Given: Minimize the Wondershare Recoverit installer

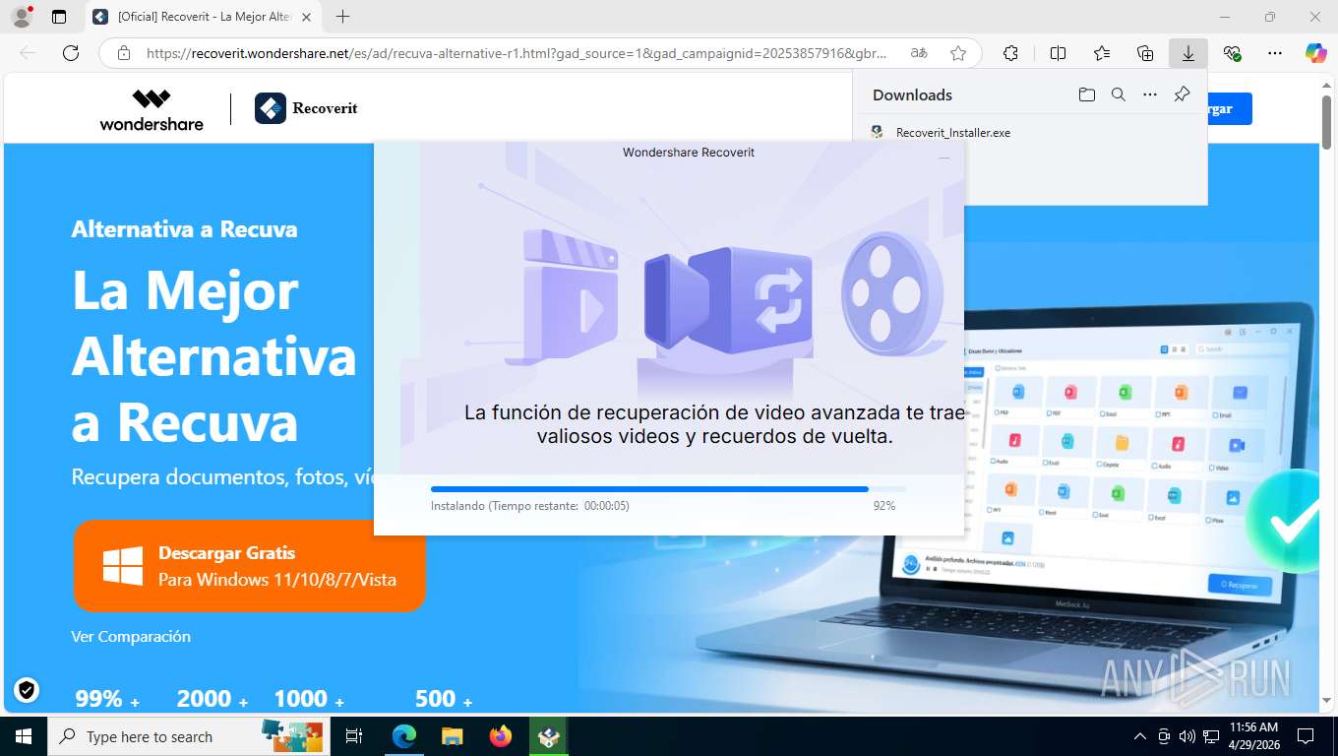Looking at the screenshot, I should coord(944,157).
